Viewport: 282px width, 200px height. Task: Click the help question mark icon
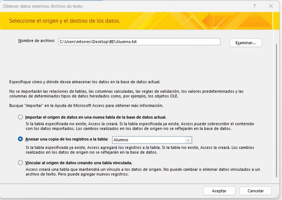[255, 6]
